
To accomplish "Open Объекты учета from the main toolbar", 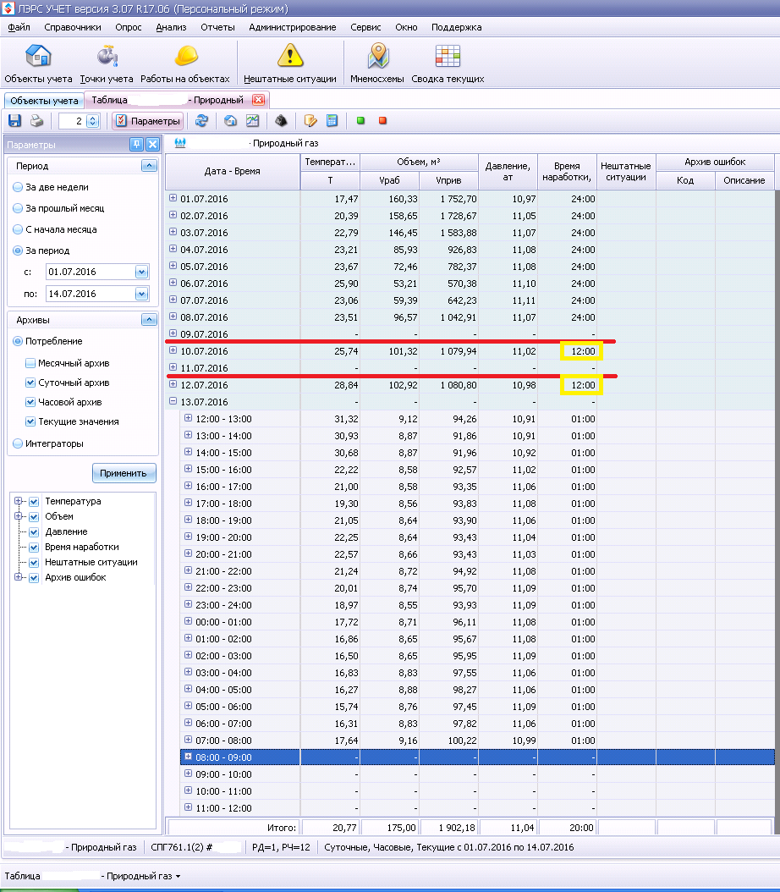I will [38, 63].
